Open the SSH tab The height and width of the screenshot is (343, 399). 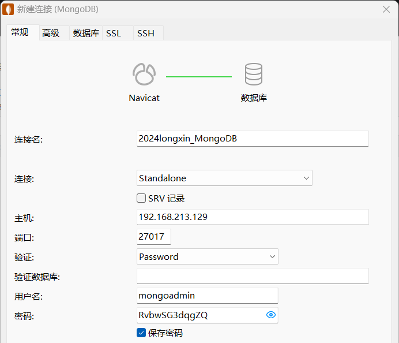(x=148, y=33)
